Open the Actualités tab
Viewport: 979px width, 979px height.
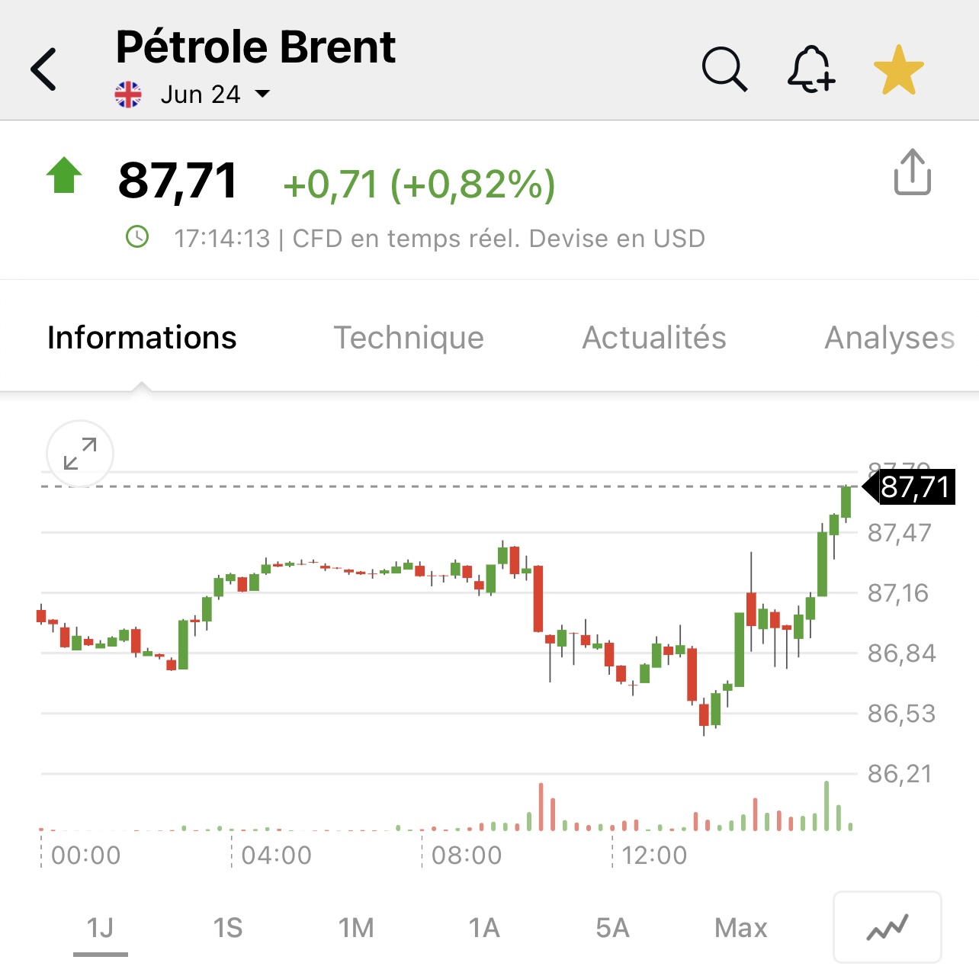pyautogui.click(x=654, y=338)
